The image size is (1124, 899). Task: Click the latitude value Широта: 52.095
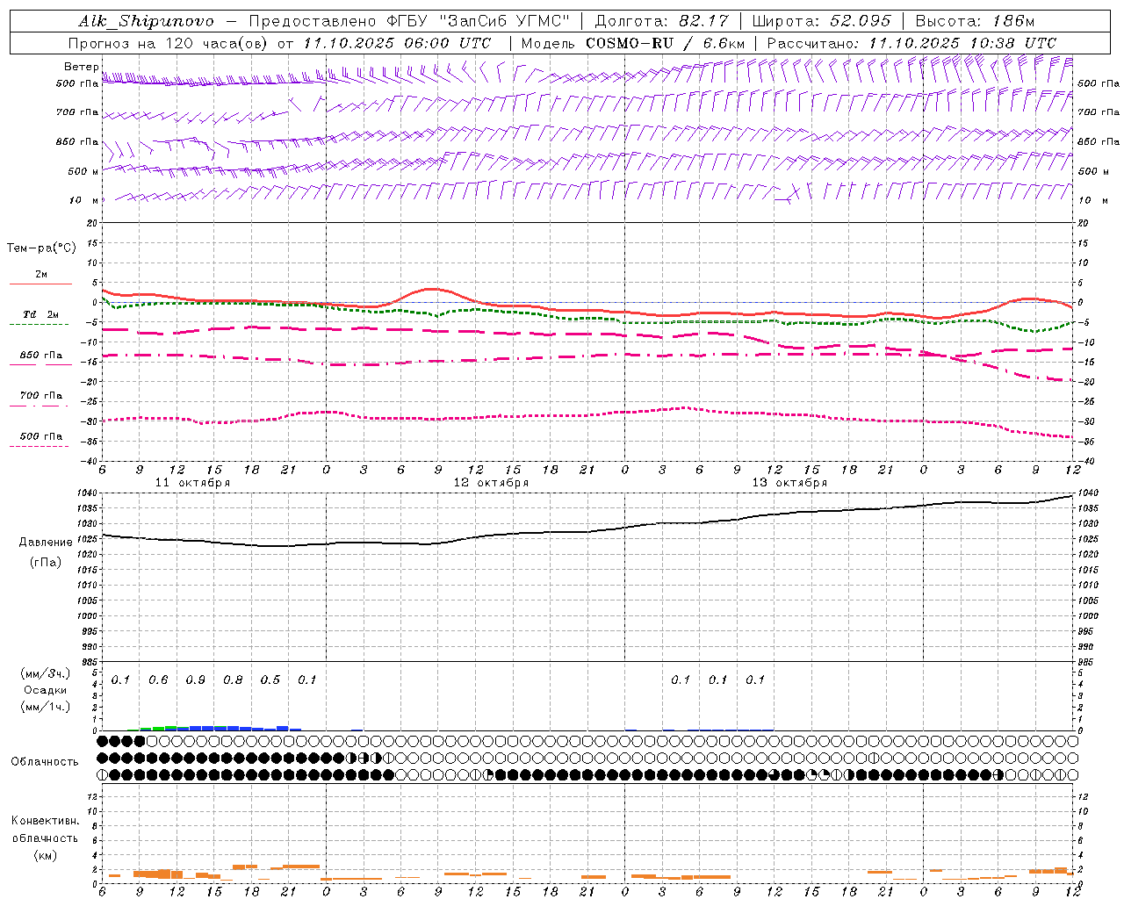pos(820,21)
